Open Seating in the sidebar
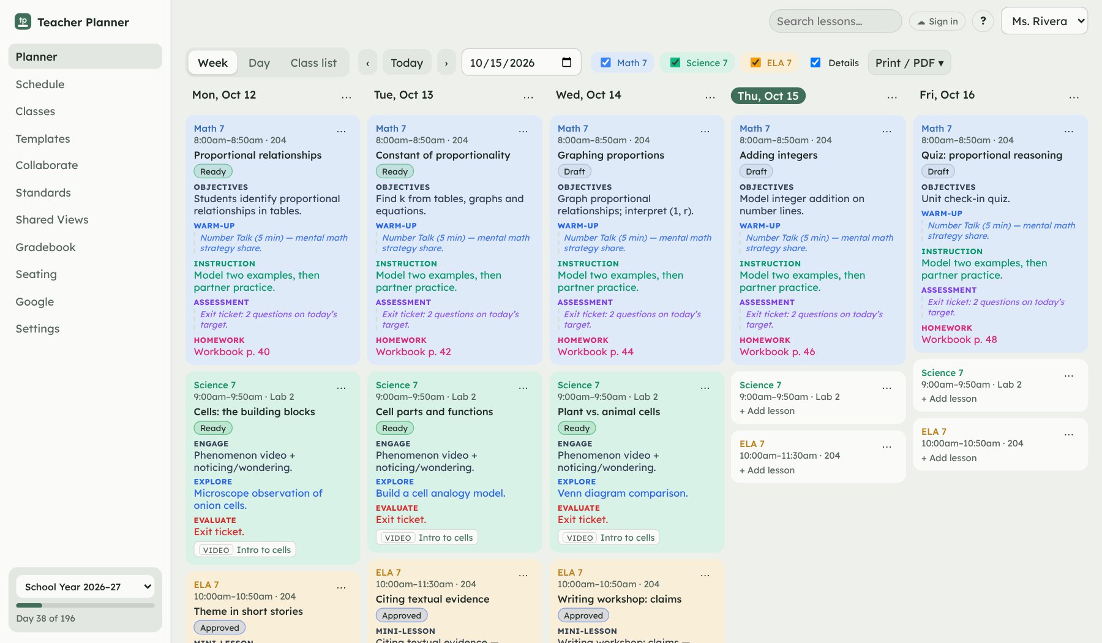Screen dimensions: 1102x643 [x=85, y=274]
